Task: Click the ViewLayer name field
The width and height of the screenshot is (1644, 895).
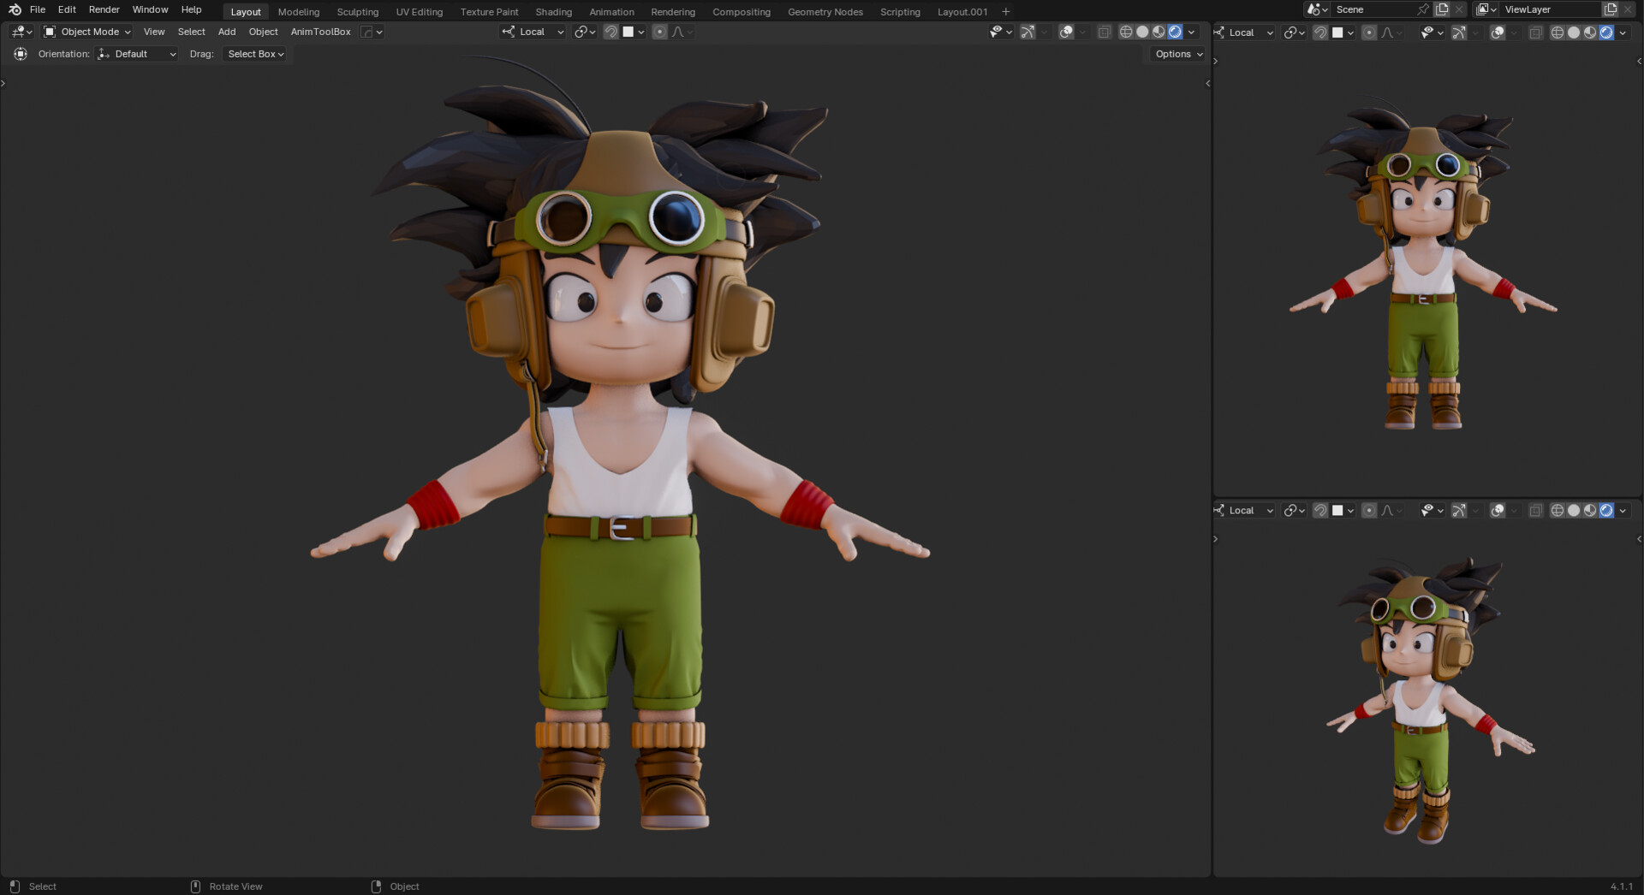Action: (1541, 9)
